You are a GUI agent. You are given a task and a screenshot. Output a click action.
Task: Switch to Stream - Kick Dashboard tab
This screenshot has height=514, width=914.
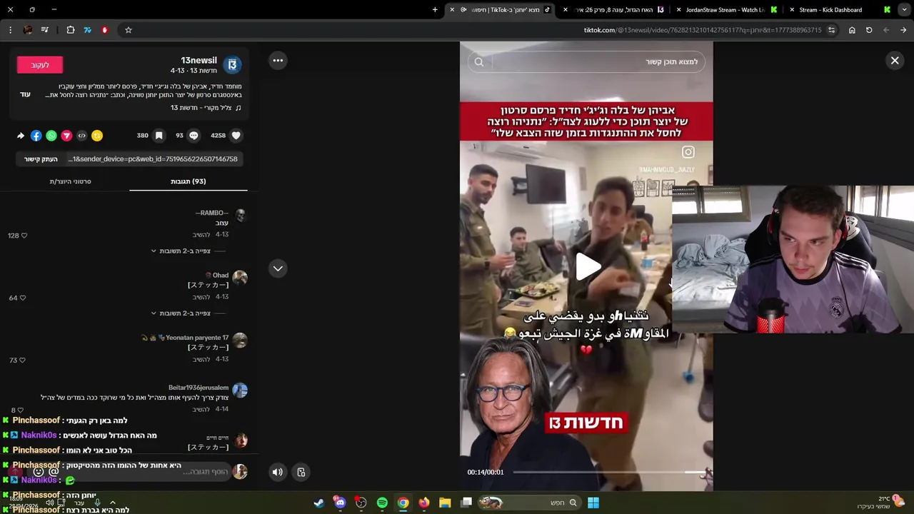[x=840, y=10]
